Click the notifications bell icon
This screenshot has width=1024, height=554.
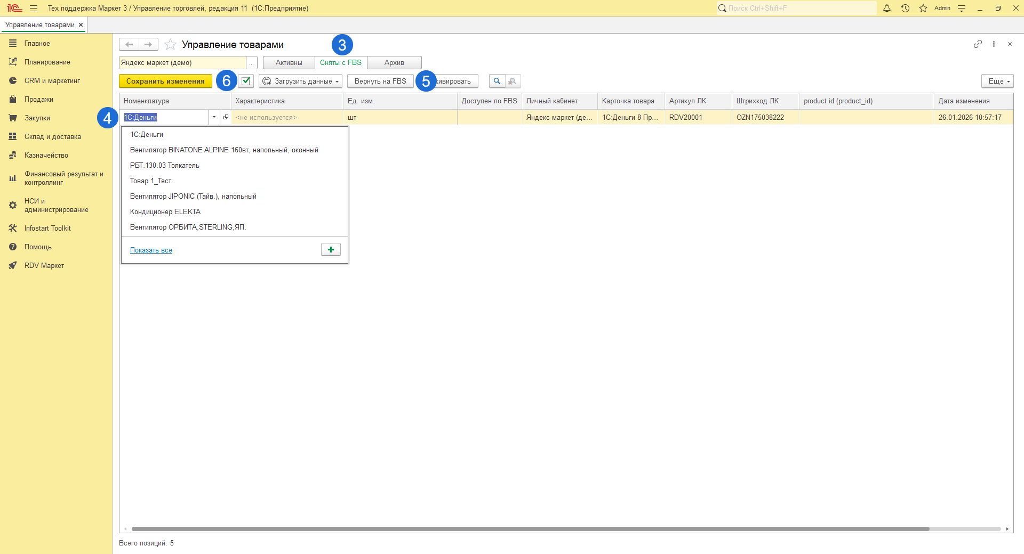[887, 8]
